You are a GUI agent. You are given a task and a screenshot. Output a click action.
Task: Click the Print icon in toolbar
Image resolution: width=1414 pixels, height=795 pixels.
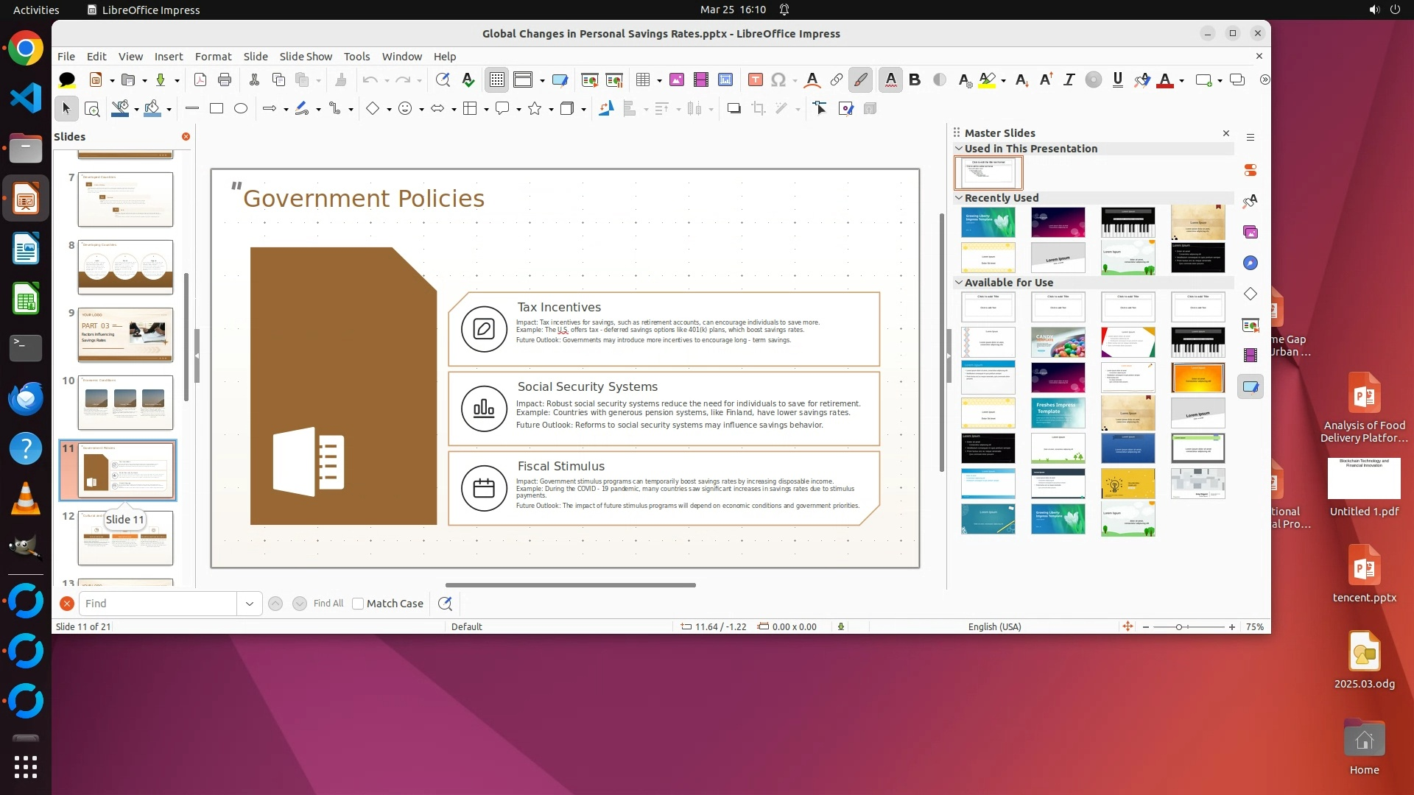click(225, 79)
